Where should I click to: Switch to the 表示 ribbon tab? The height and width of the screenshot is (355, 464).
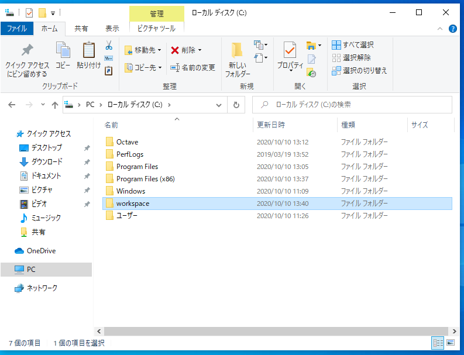click(x=112, y=29)
